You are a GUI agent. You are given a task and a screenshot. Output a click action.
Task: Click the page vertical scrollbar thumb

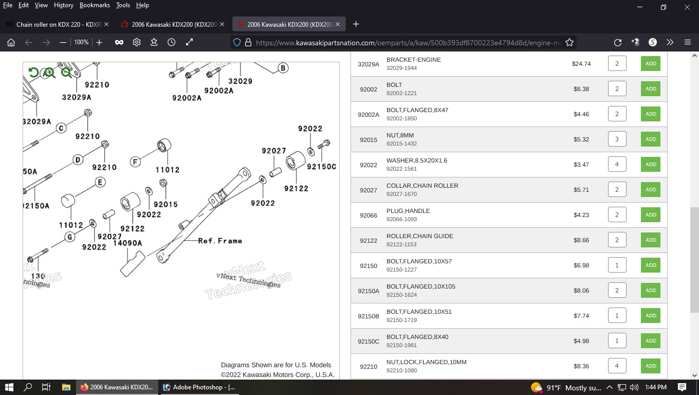[x=694, y=260]
